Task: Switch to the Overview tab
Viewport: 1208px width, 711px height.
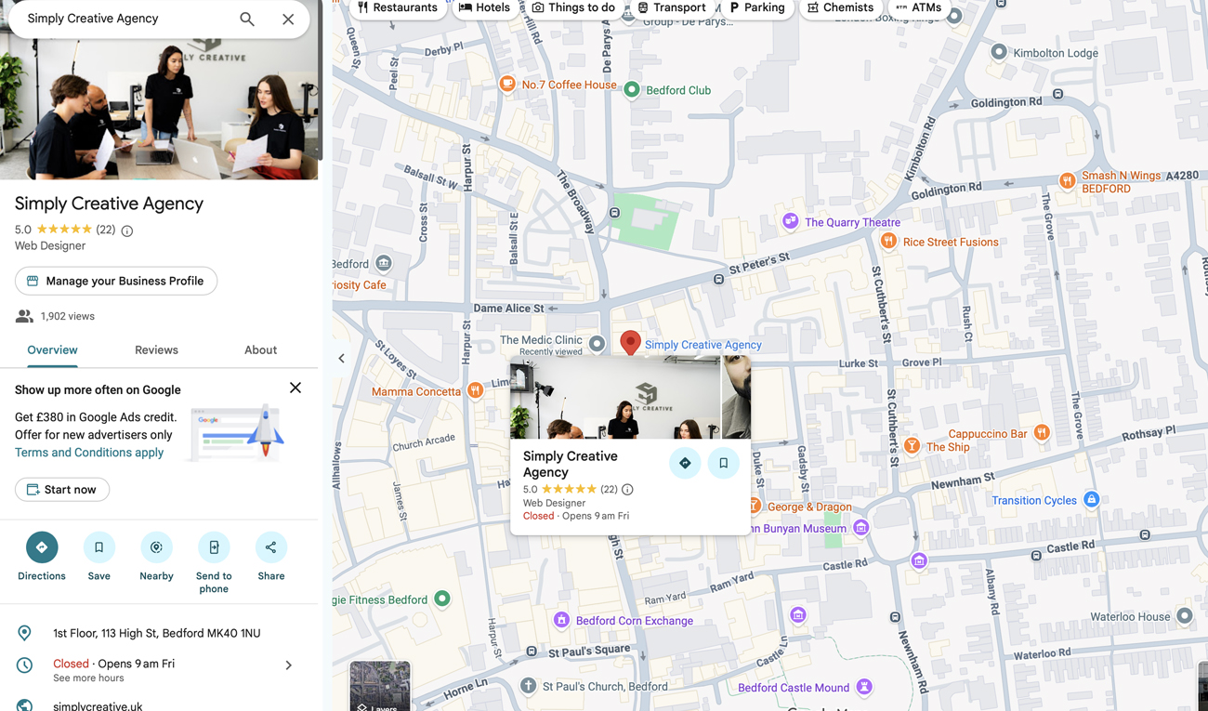Action: click(x=52, y=350)
